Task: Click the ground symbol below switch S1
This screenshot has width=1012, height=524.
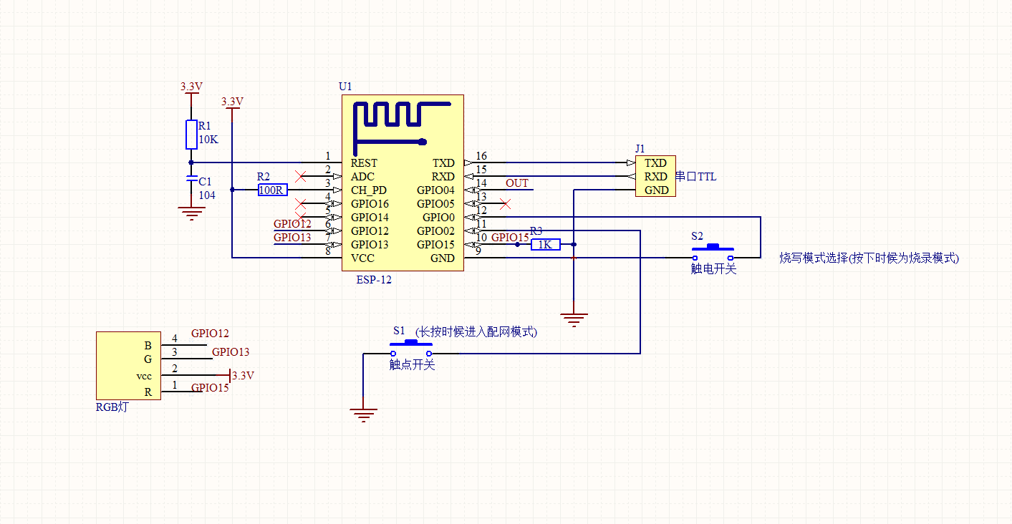Action: coord(364,414)
